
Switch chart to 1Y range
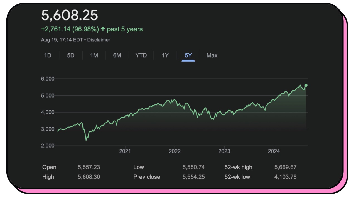(x=165, y=55)
